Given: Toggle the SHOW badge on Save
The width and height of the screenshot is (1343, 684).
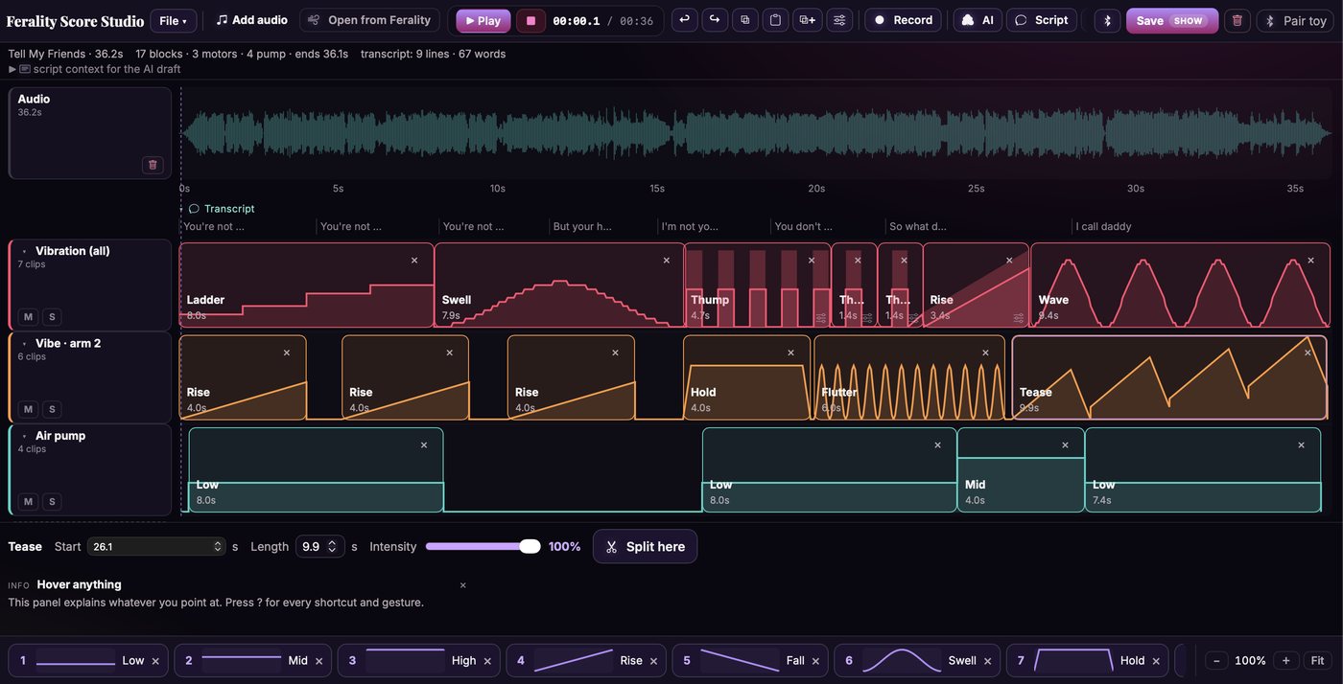Looking at the screenshot, I should pyautogui.click(x=1188, y=21).
